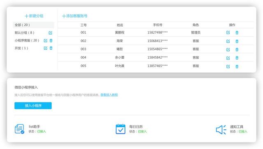Click the 微信小程序接入 heading
The image size is (263, 149).
(26, 87)
